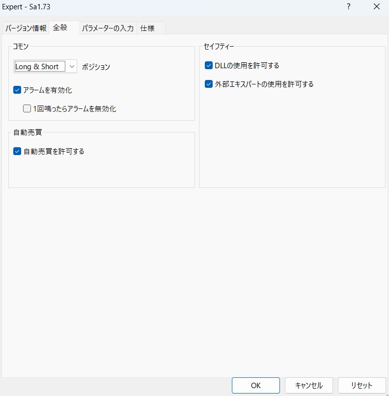Click the コモン group heading
389x396 pixels.
click(21, 47)
